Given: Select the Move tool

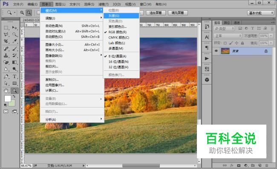Looking at the screenshot, I should pos(14,28).
